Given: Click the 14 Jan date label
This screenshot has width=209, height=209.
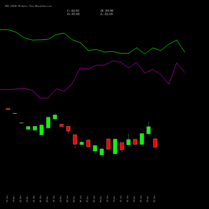Looking at the screenshot, I should pyautogui.click(x=121, y=199).
